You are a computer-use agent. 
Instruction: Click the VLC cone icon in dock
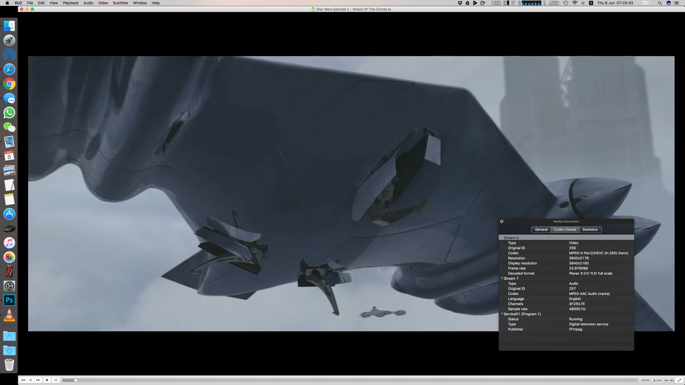(x=9, y=315)
